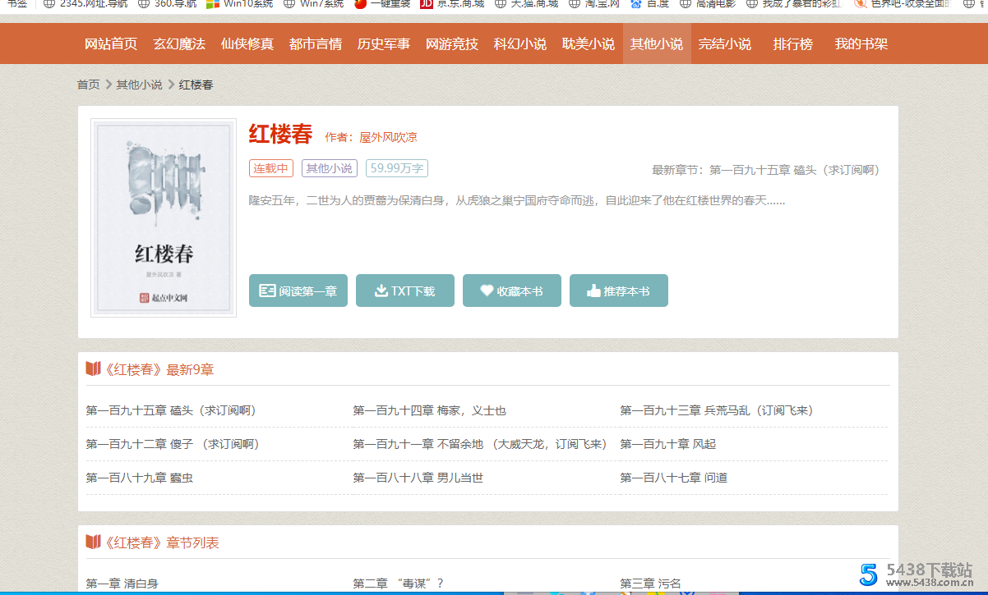Click the Windows logo icon for Win10系统 bookmark
This screenshot has width=988, height=595.
[x=212, y=3]
